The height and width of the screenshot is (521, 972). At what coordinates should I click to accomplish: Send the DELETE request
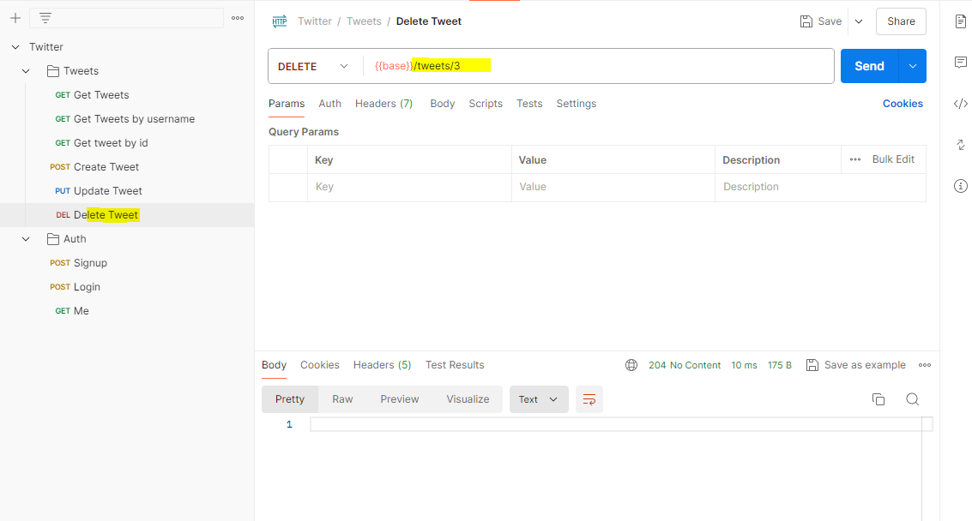(870, 66)
